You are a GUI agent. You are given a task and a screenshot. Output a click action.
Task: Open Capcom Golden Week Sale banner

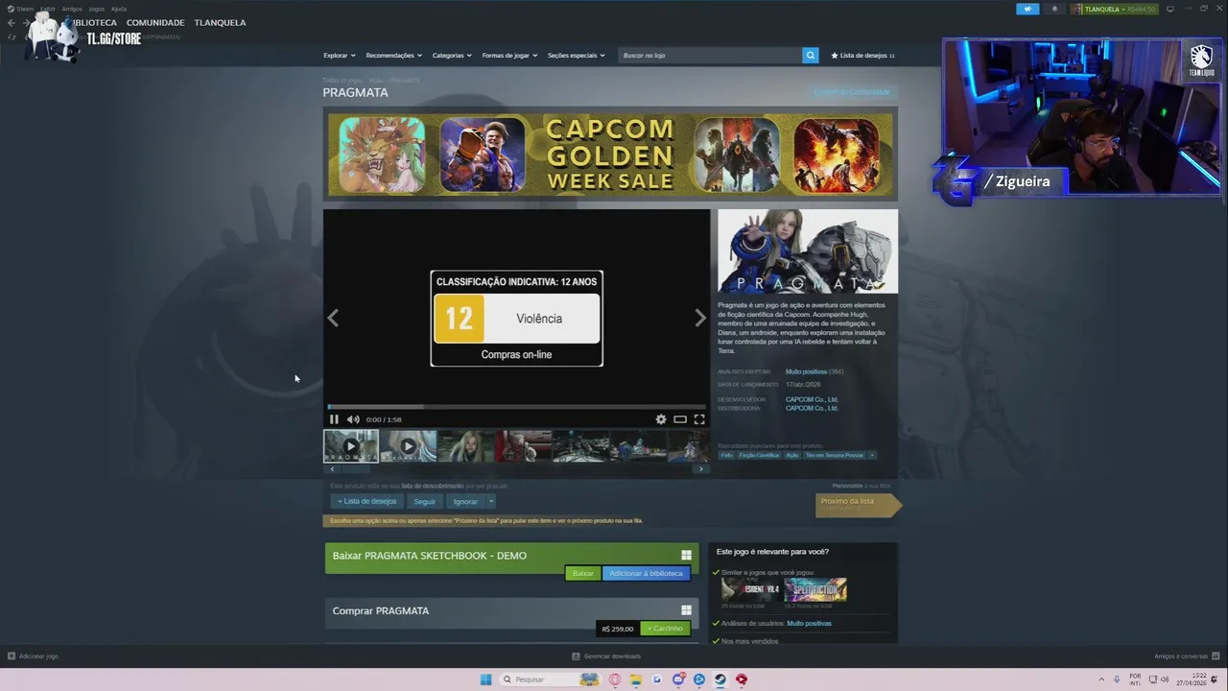(x=610, y=155)
